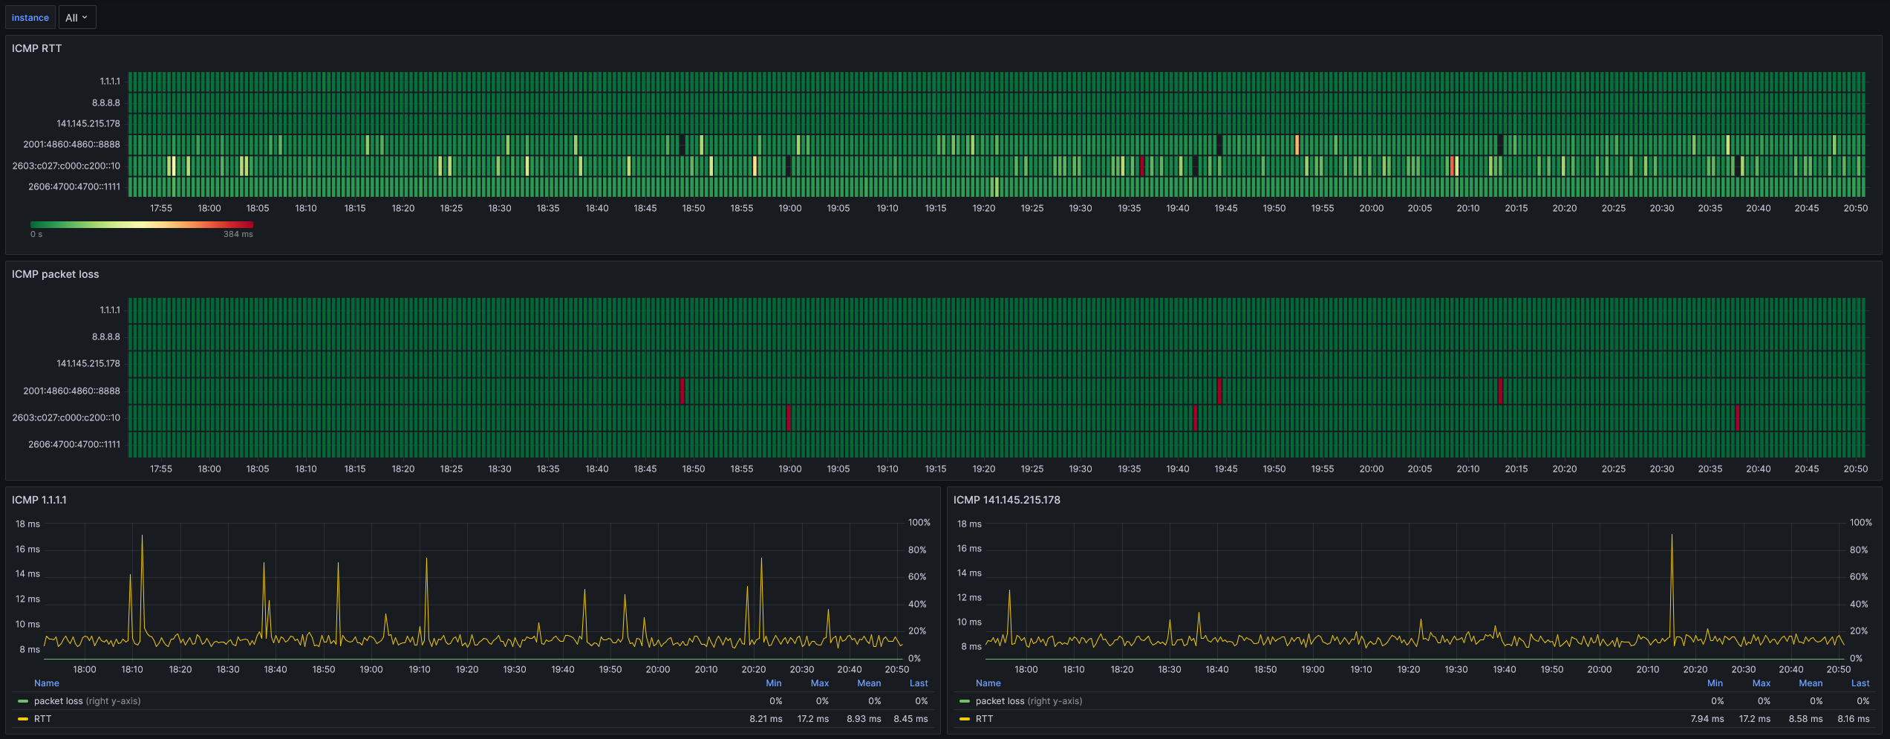Sort ICMP 141.145.215.178 legend by Mean

click(x=1811, y=683)
